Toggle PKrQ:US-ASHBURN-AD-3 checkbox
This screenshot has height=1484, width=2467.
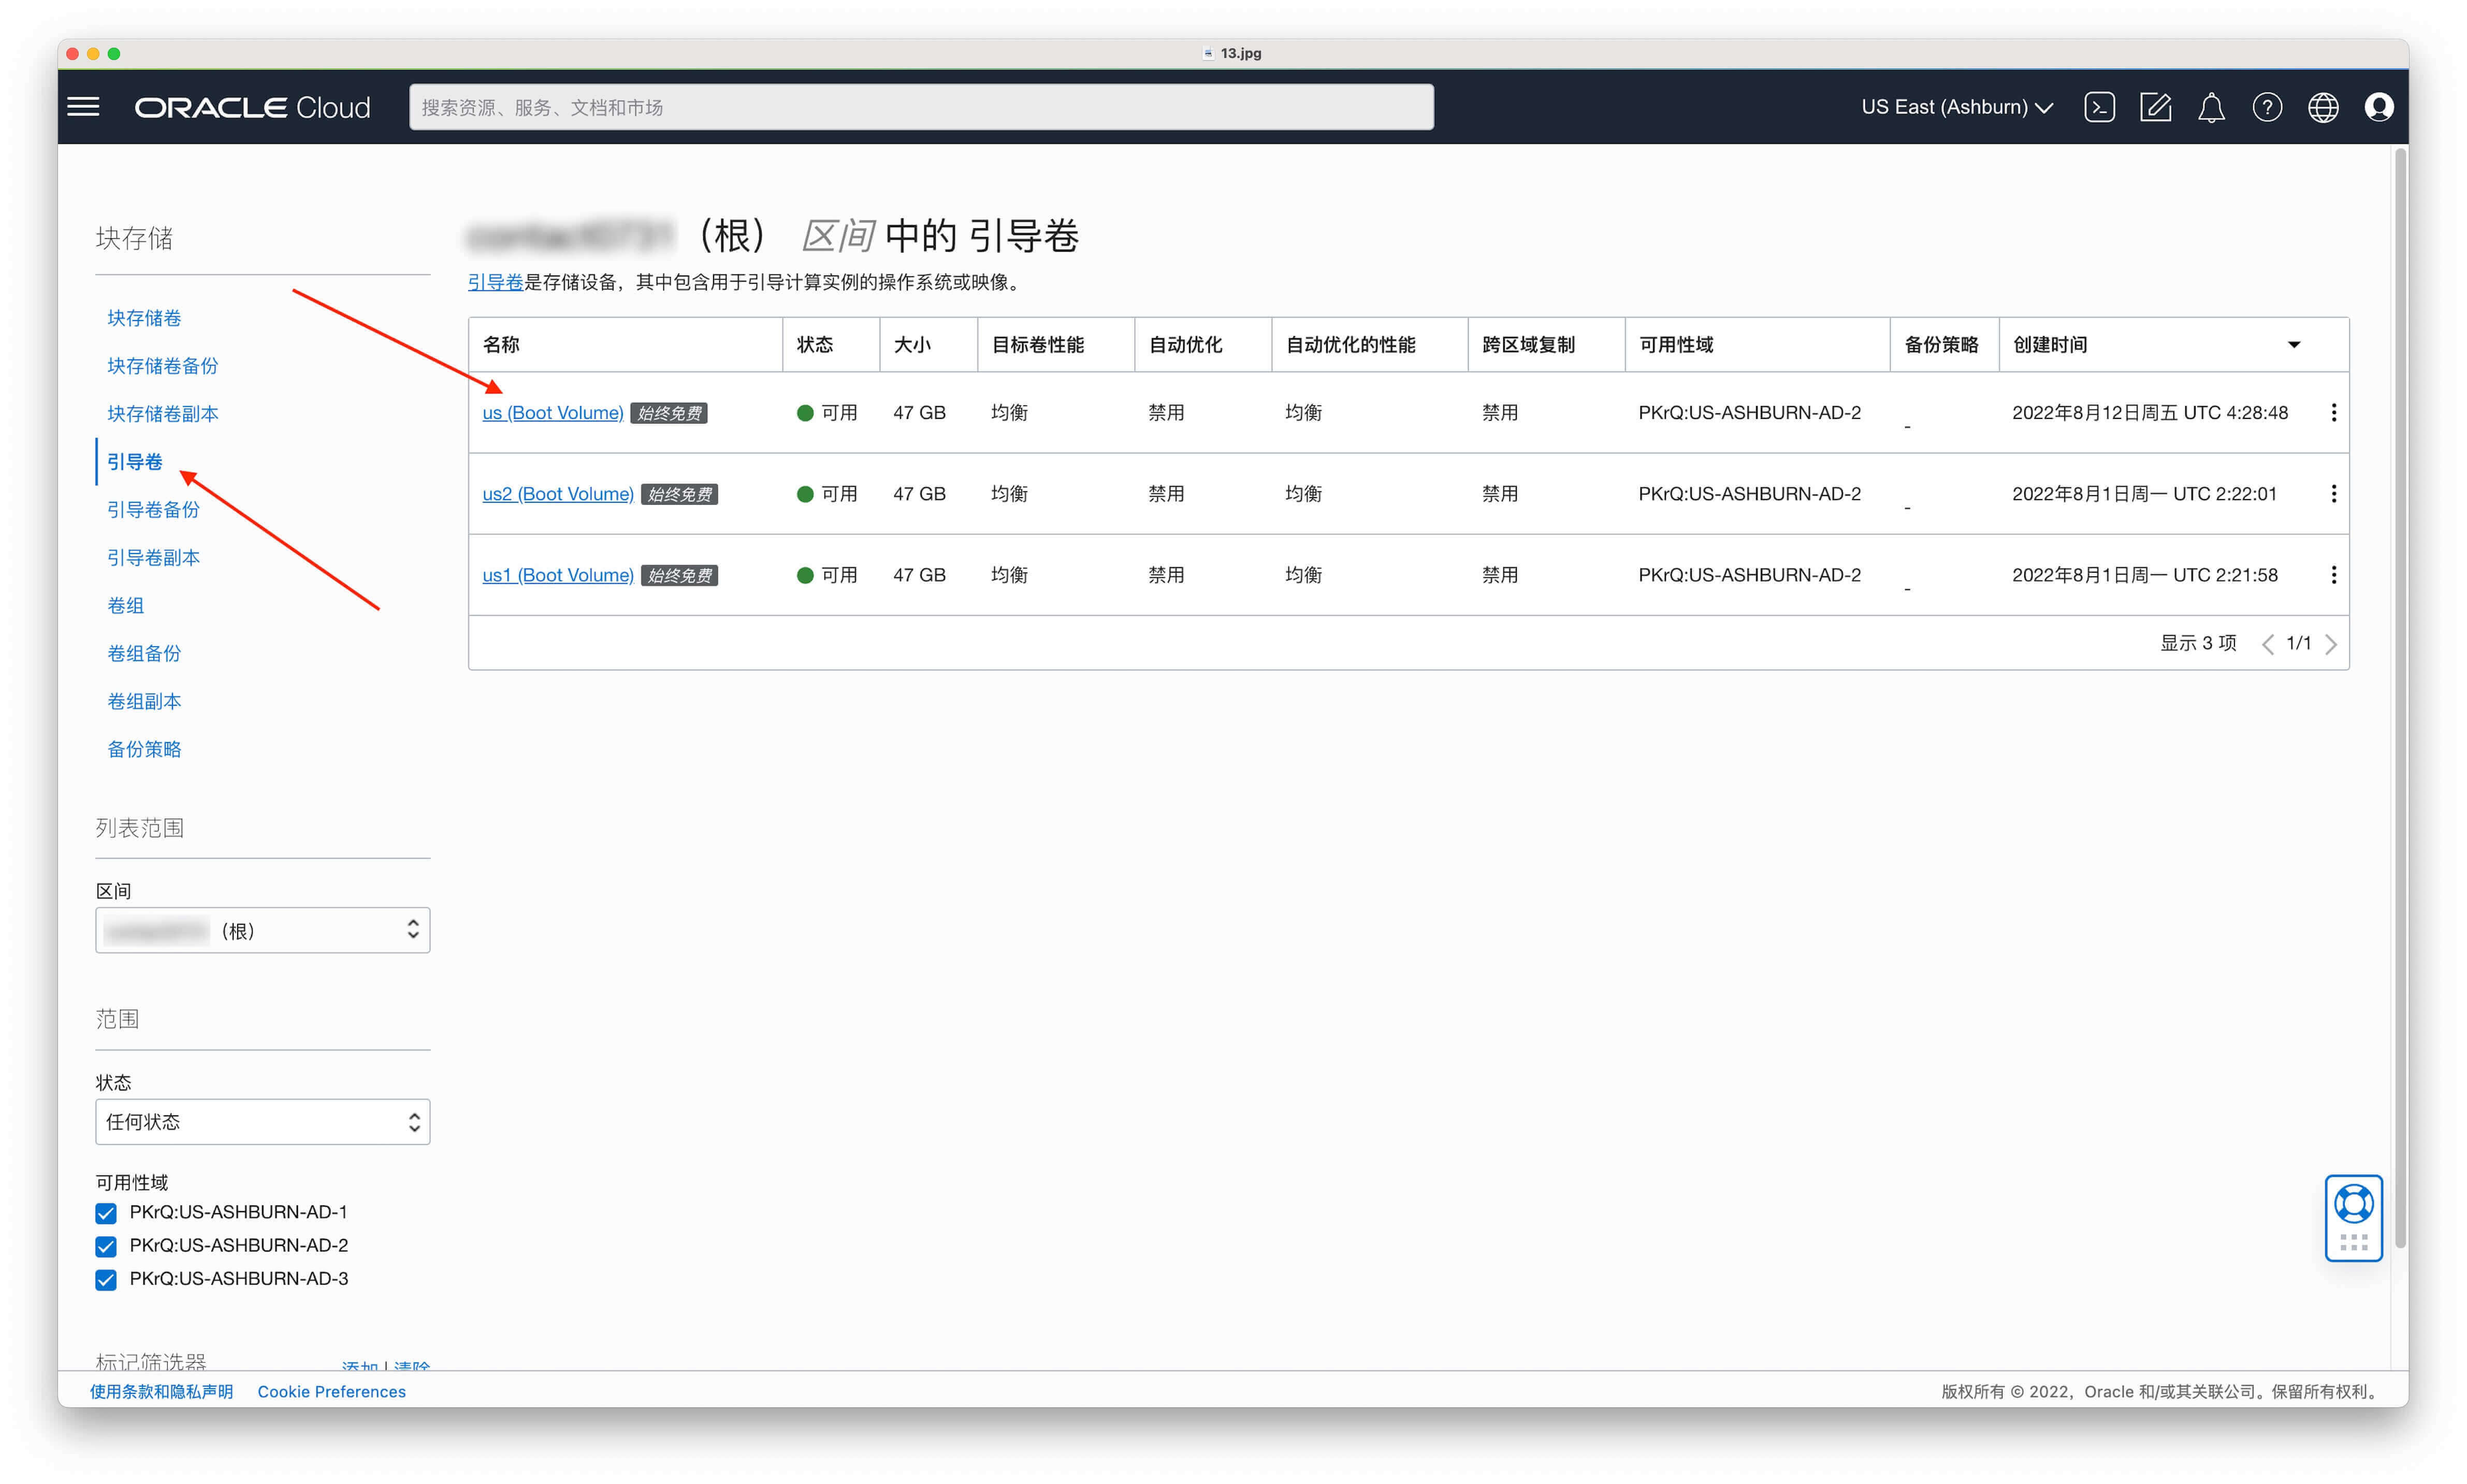106,1279
